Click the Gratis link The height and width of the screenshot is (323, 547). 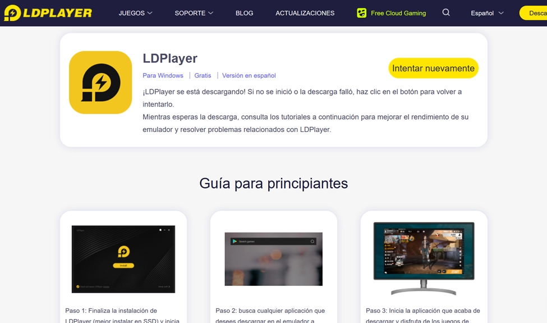tap(203, 75)
